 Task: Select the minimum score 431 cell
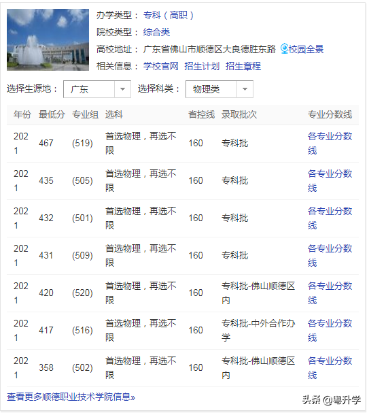[46, 256]
